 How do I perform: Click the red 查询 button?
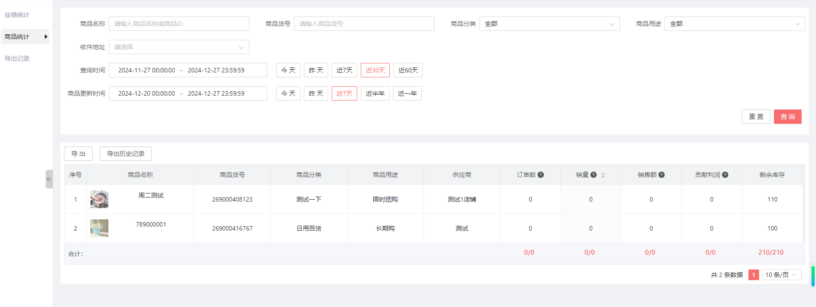tap(787, 117)
